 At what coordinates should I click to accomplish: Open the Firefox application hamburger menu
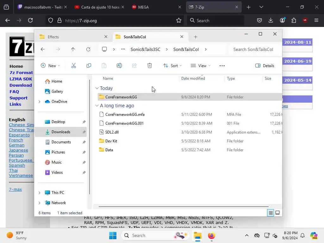pos(316,20)
